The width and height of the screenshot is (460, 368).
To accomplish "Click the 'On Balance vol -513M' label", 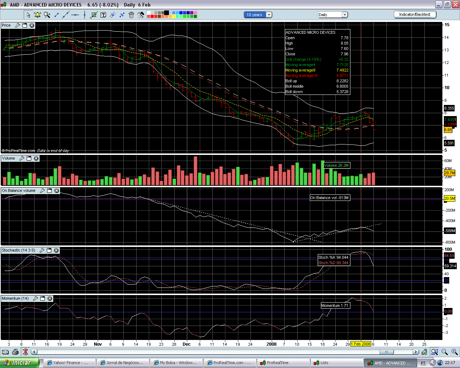I will (x=330, y=198).
